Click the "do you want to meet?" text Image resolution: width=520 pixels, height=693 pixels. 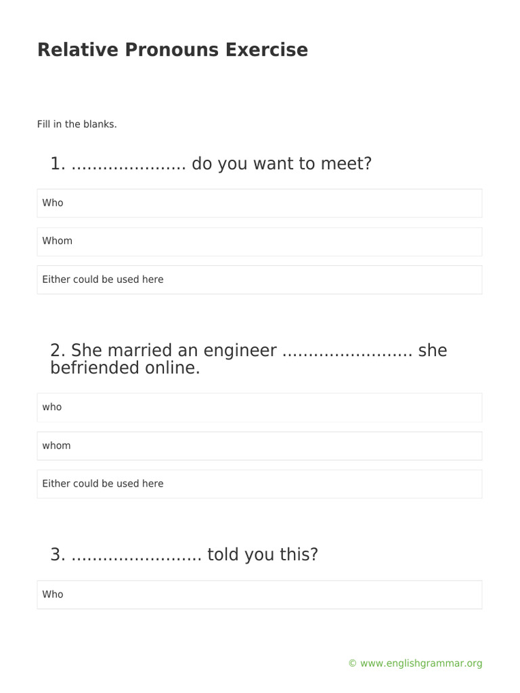click(x=282, y=164)
